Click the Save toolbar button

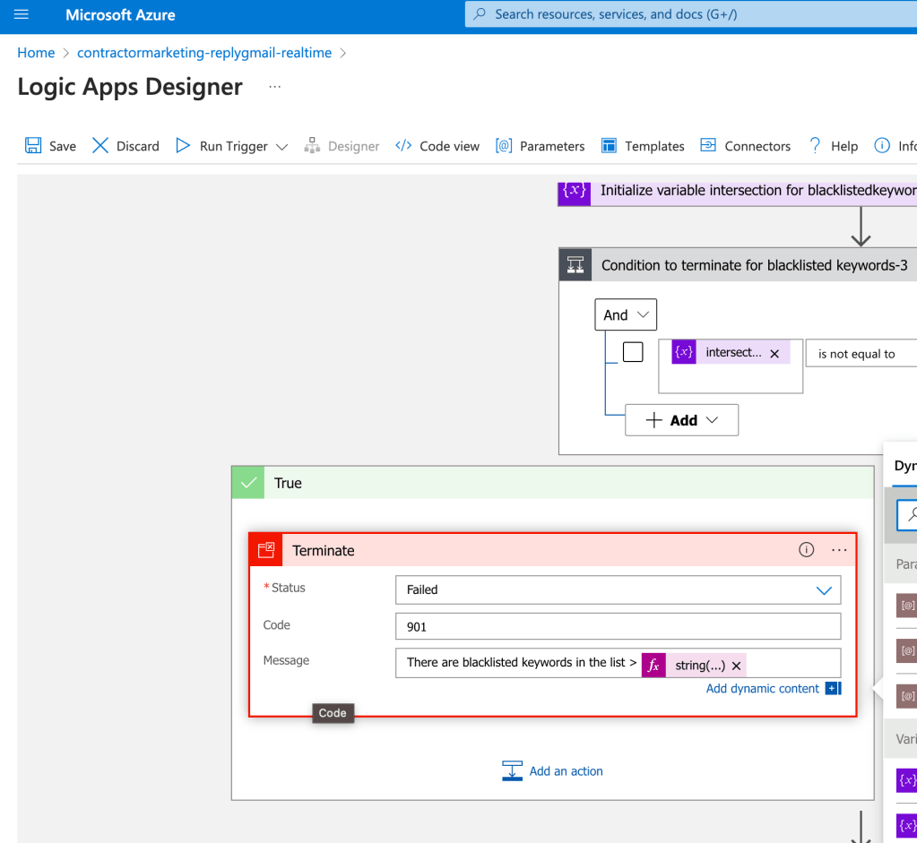pos(50,145)
